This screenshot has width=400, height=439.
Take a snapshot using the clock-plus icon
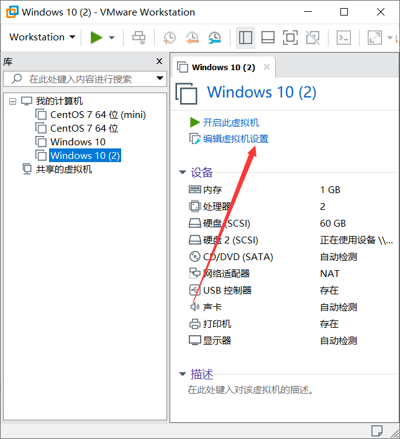170,37
